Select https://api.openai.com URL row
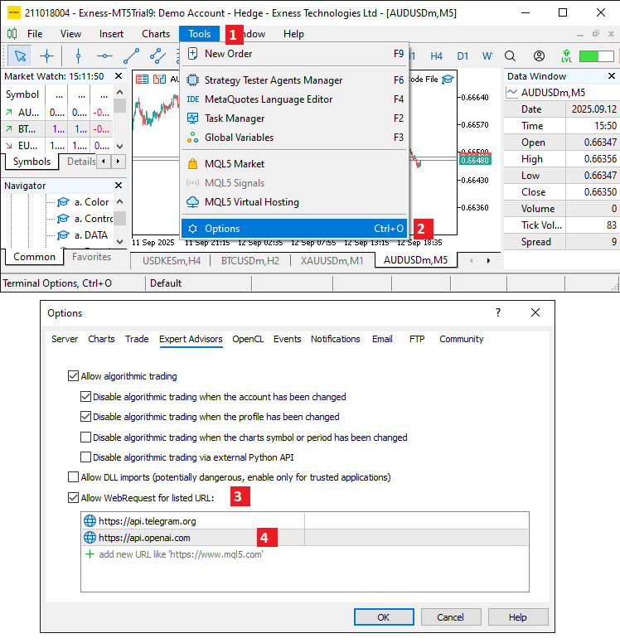 [x=304, y=538]
